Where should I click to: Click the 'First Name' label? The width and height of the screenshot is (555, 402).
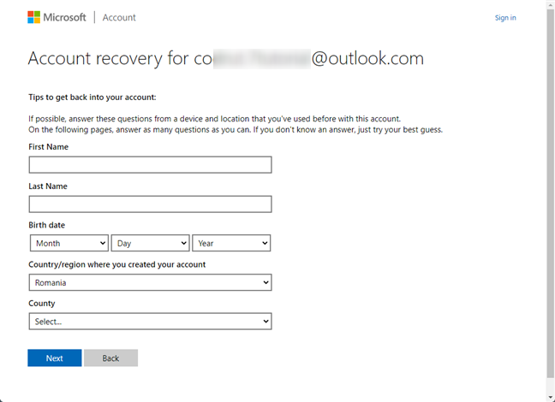coord(49,147)
